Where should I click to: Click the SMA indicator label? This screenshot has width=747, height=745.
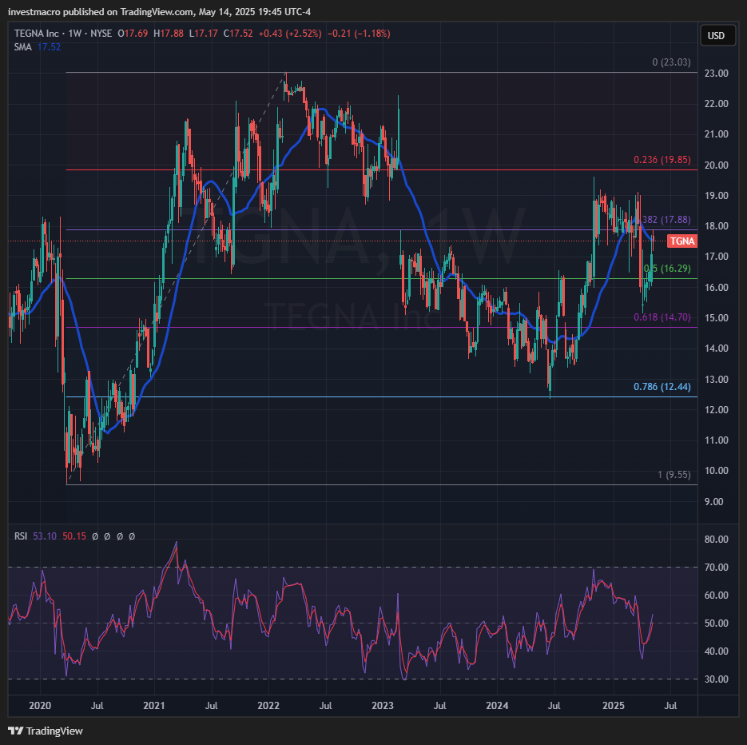coord(23,46)
